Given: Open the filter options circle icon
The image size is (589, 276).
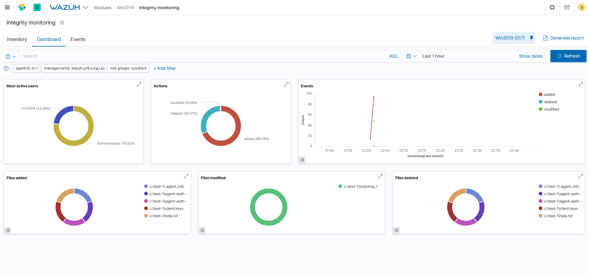Looking at the screenshot, I should pos(6,68).
